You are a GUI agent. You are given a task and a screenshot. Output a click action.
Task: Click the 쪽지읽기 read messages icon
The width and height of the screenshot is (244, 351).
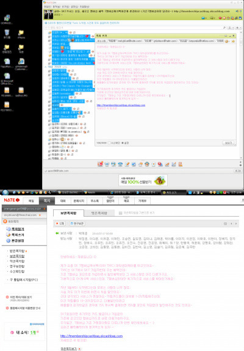point(9,229)
